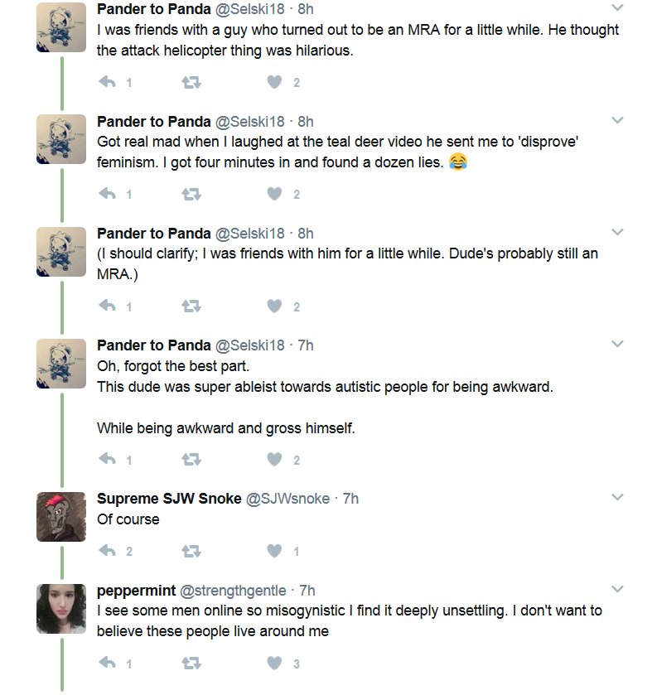Like the 'I should clarify' tweet

274,306
